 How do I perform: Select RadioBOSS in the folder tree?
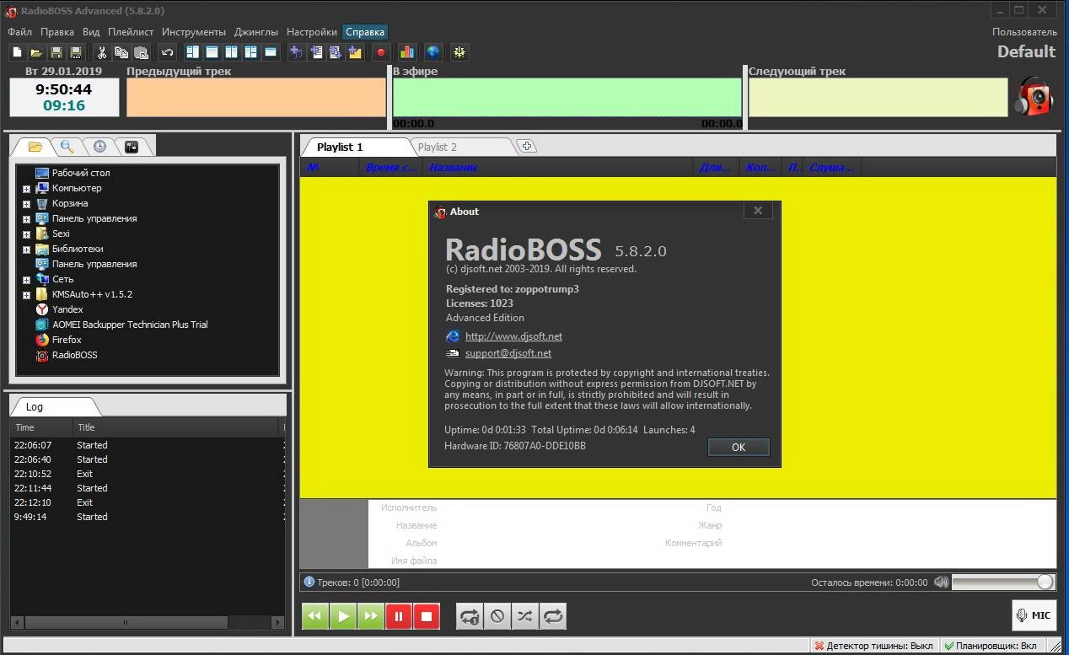(74, 355)
